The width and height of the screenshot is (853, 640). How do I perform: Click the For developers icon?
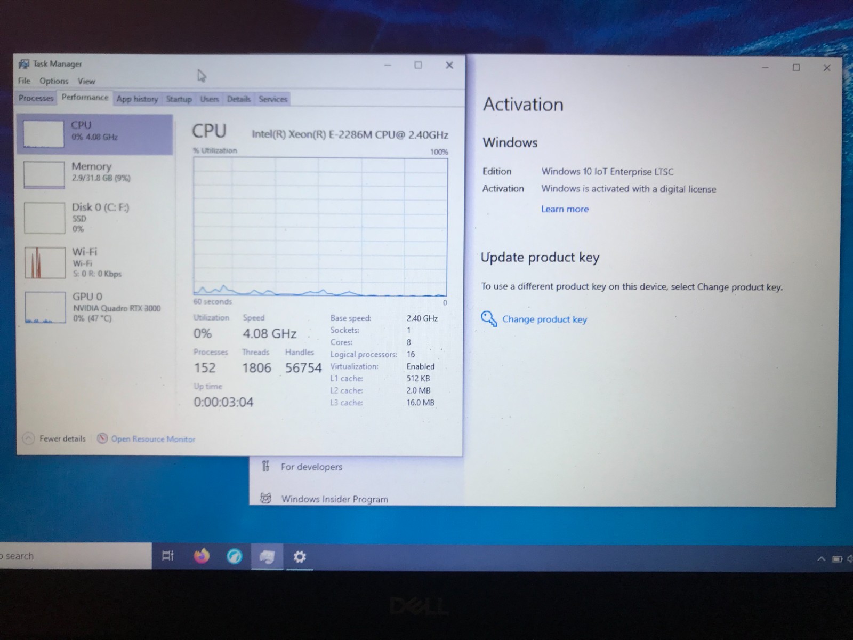pyautogui.click(x=265, y=466)
